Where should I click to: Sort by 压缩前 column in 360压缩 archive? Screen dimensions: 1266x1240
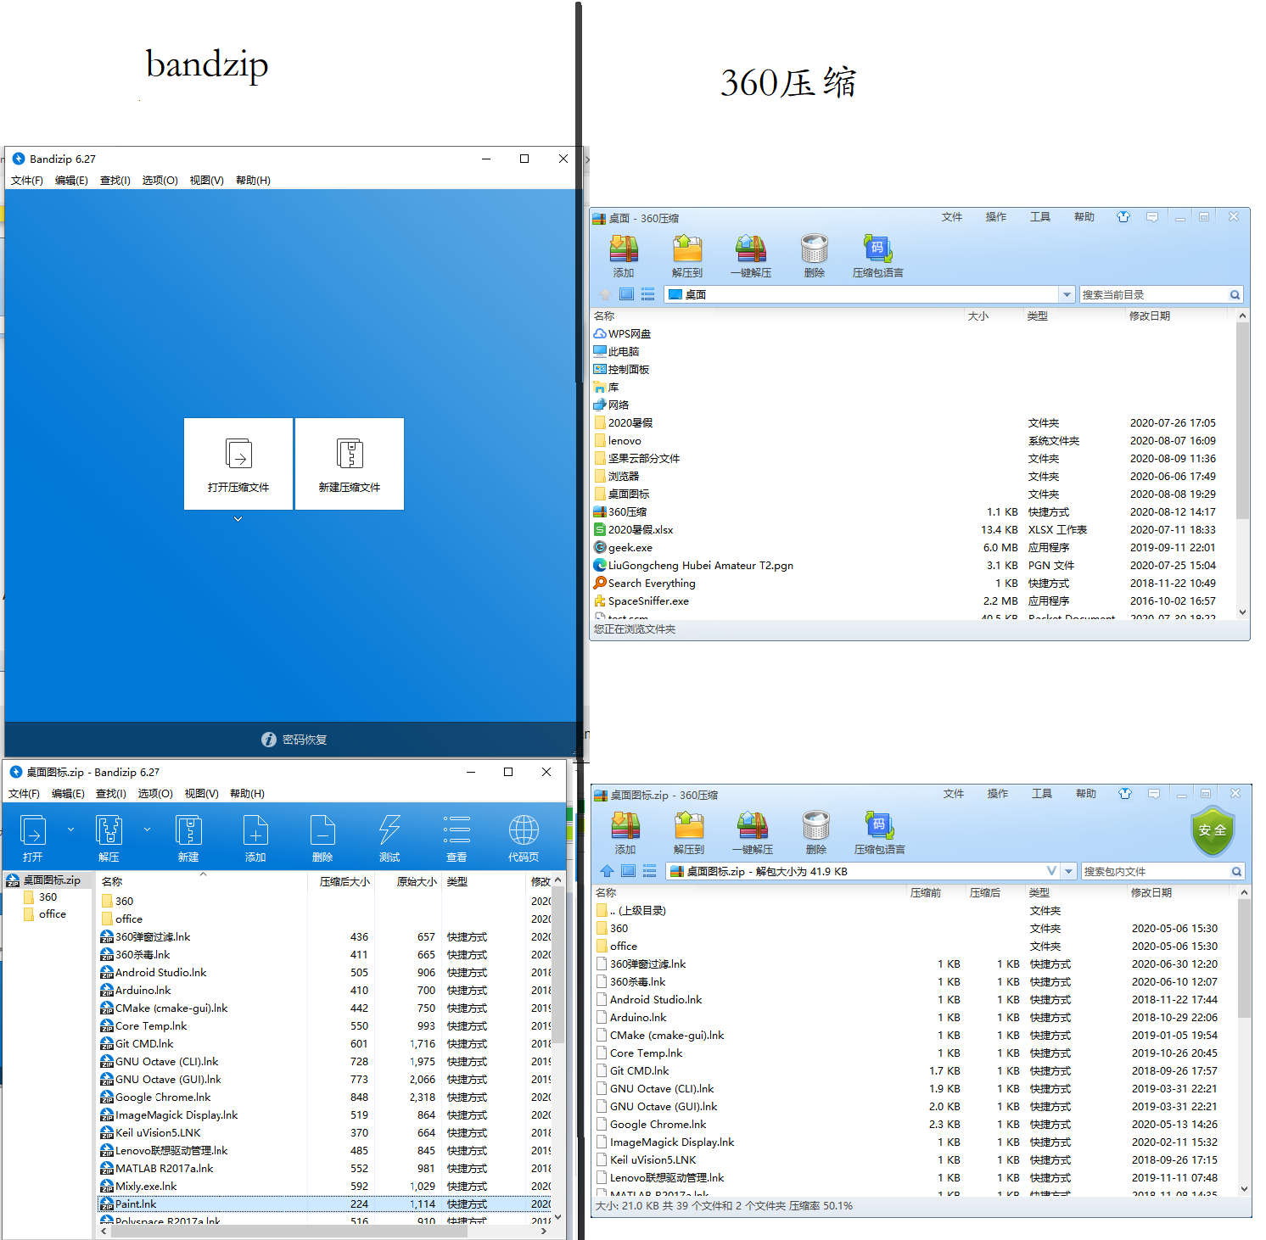click(926, 892)
